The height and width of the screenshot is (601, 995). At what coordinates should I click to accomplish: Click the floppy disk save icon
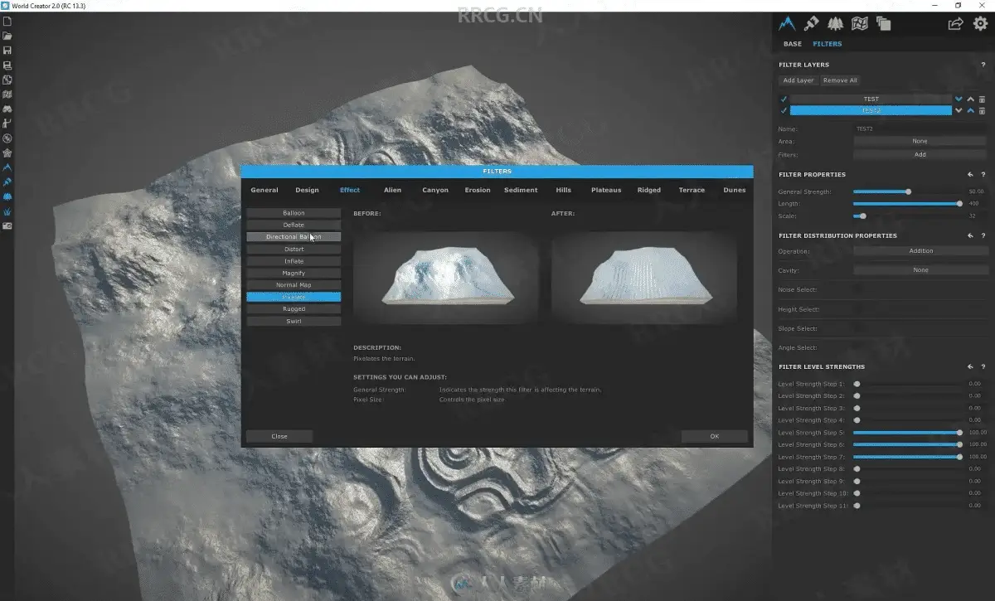[x=7, y=51]
